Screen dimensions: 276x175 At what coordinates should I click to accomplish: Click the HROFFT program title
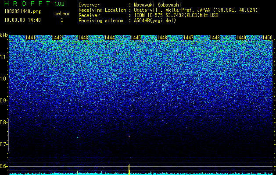coord(27,3)
